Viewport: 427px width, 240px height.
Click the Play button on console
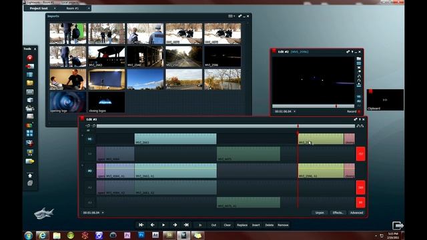(163, 225)
